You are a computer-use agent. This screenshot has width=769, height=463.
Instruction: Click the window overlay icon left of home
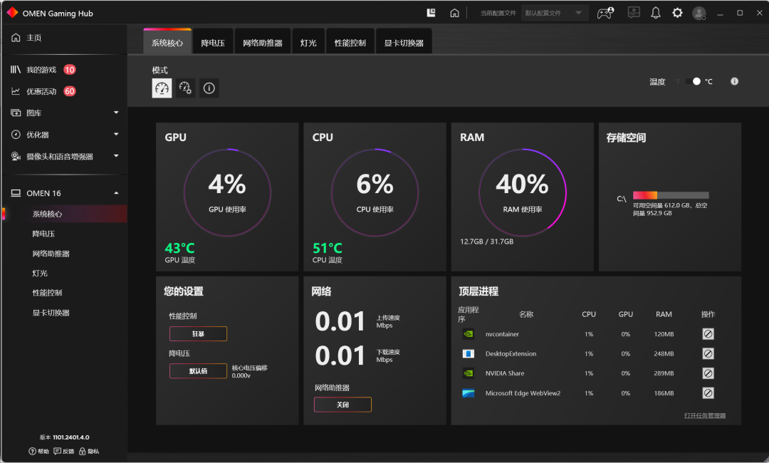[x=431, y=13]
